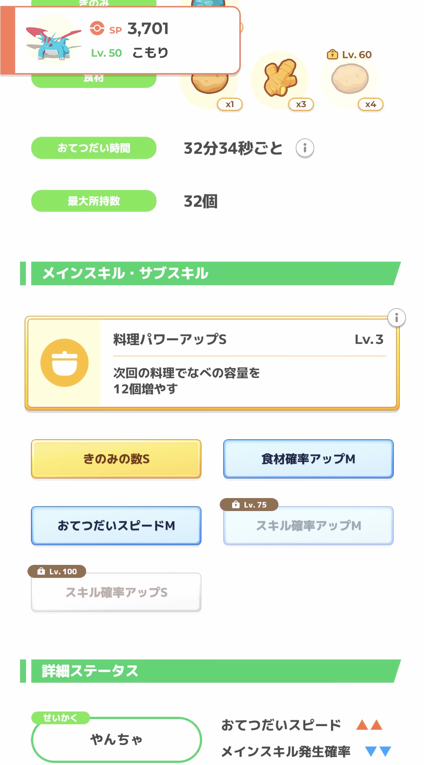Tap the Lv. 75 lock badge
This screenshot has width=424, height=765.
(249, 505)
